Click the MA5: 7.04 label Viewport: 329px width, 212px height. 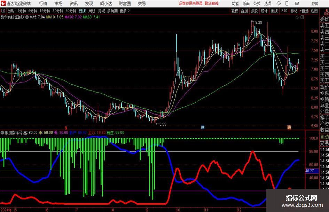click(x=37, y=17)
